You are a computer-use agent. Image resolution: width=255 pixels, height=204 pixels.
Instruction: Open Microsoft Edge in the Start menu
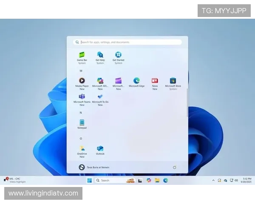[x=136, y=81]
